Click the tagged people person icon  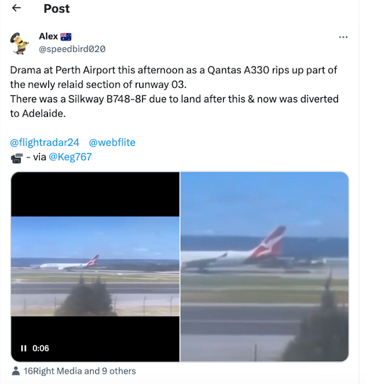pos(15,371)
